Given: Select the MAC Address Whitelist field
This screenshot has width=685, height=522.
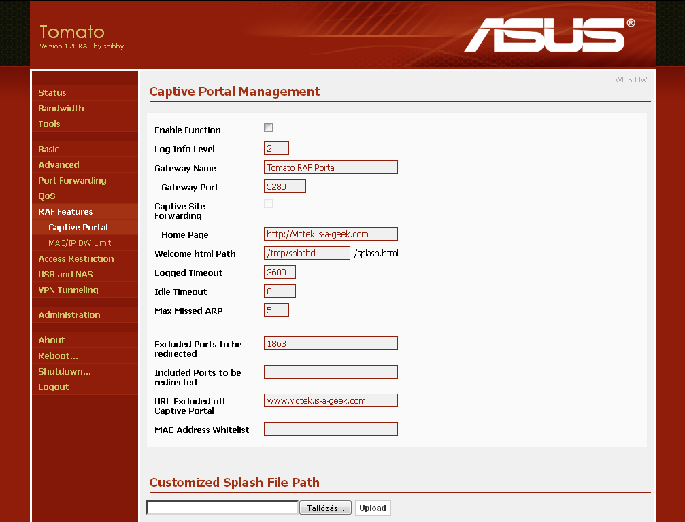Looking at the screenshot, I should (x=331, y=429).
